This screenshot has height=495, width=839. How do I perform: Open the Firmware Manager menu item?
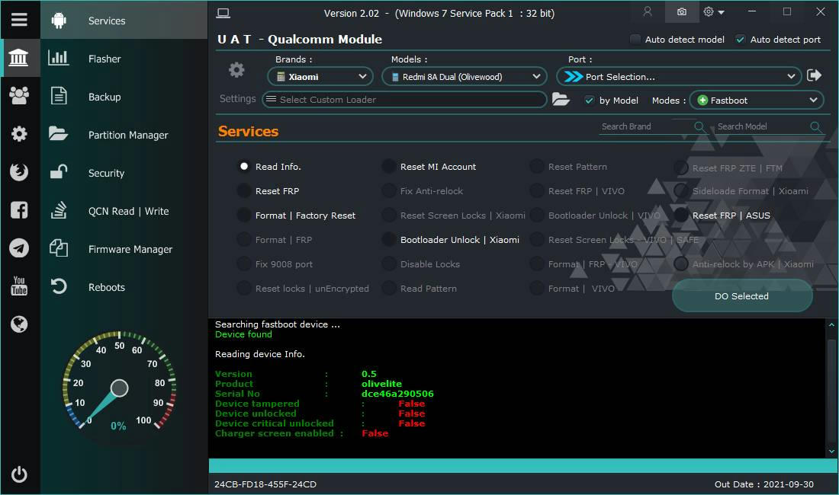tap(124, 249)
